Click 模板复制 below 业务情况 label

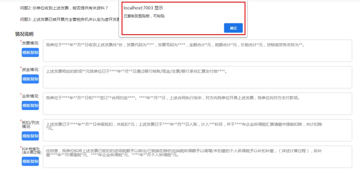[x=30, y=106]
